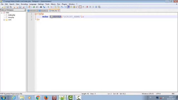Click the Open file toolbar icon
178x100 pixels.
(4, 7)
